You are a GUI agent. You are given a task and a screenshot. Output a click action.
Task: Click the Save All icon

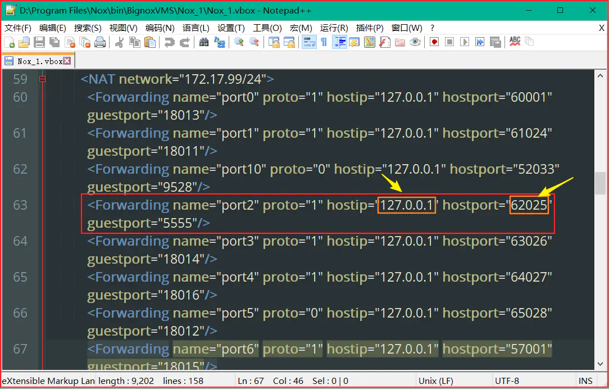(54, 42)
